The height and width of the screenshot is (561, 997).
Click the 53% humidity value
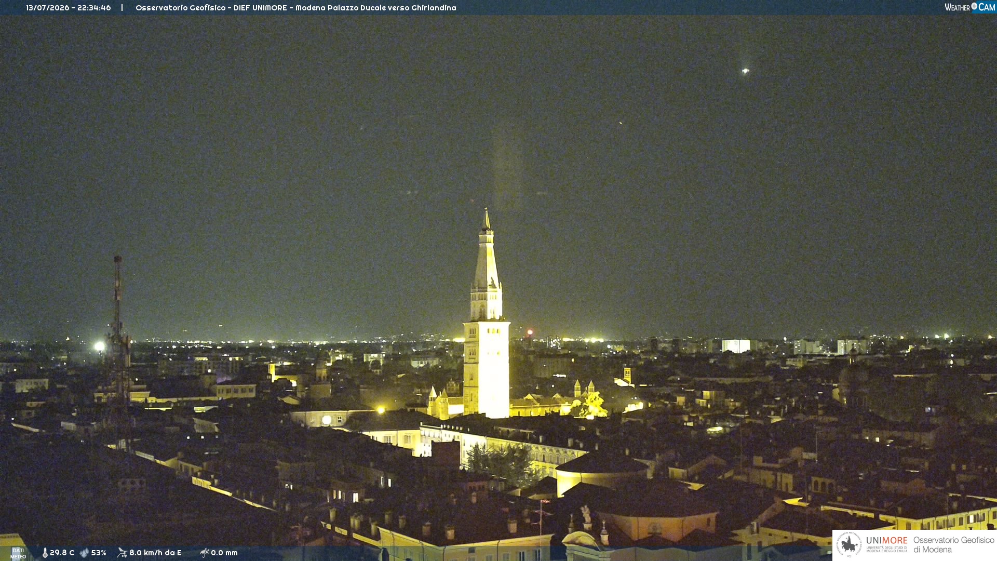click(99, 553)
